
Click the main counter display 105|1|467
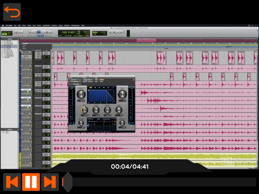coord(68,33)
